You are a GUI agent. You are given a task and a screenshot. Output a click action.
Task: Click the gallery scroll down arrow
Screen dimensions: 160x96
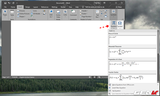(x=158, y=82)
